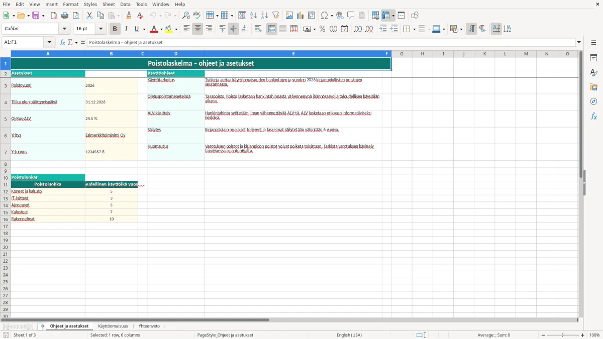Open the Tools menu

(141, 4)
